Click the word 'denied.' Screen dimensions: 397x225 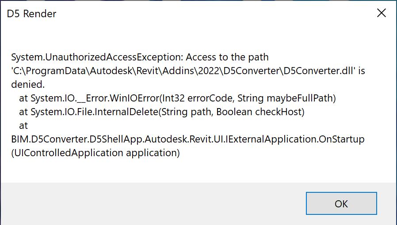[x=28, y=85]
